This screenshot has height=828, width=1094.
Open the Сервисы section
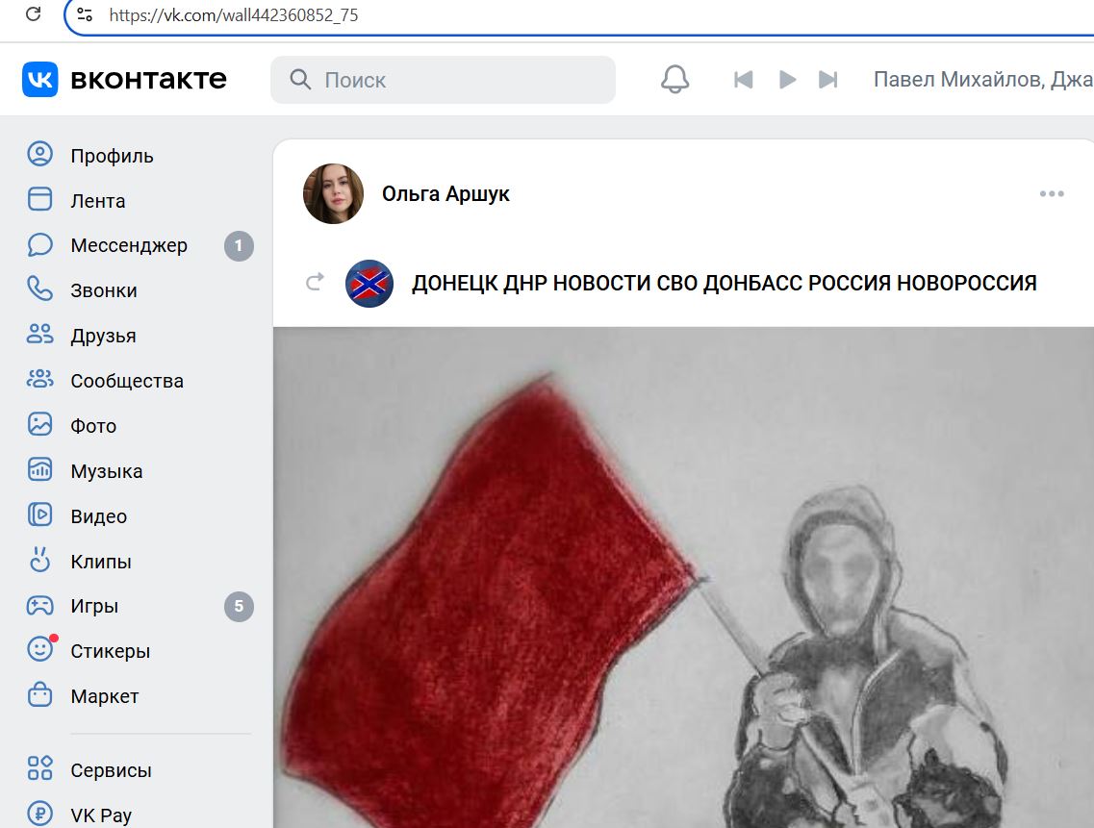pyautogui.click(x=111, y=770)
